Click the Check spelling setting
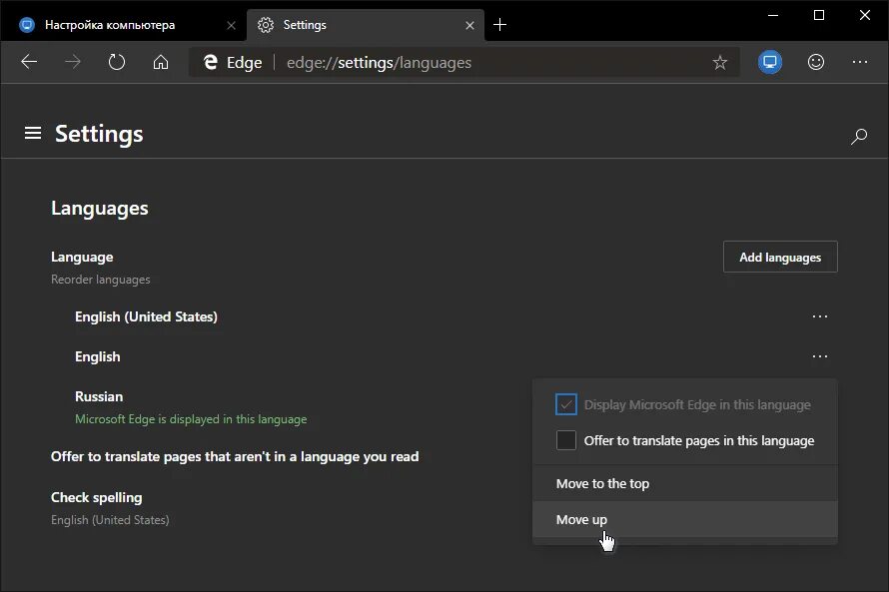889x592 pixels. click(x=96, y=497)
